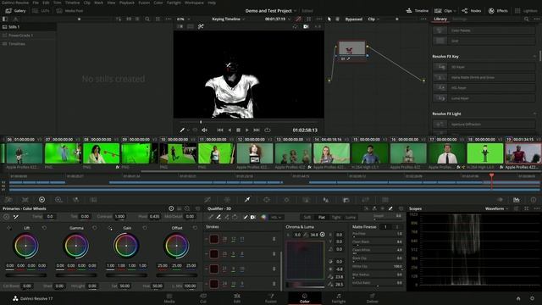Select the HSL Keyer effect
Screen dimensions: 542x305
pos(484,88)
